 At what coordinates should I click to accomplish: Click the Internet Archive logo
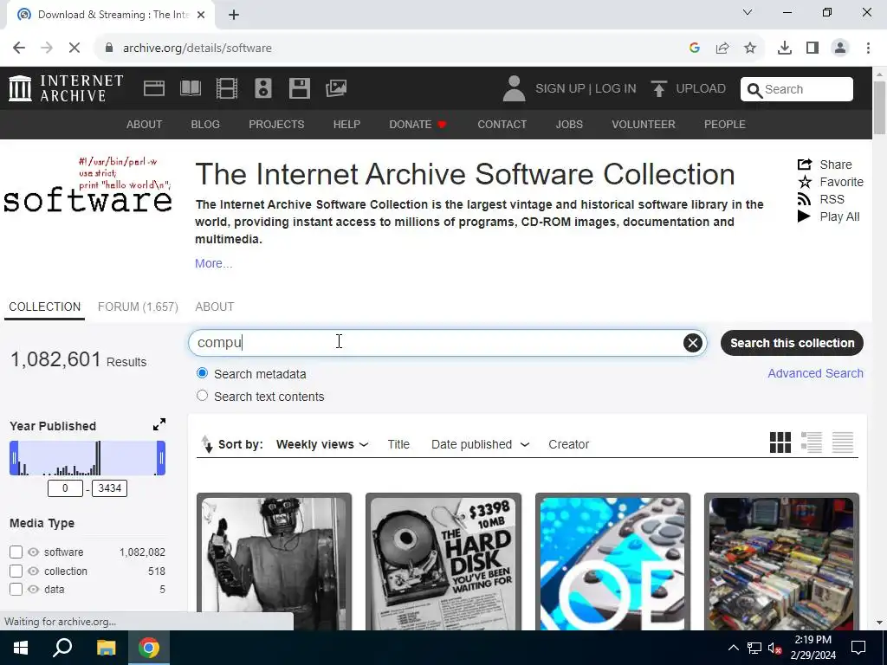[66, 88]
